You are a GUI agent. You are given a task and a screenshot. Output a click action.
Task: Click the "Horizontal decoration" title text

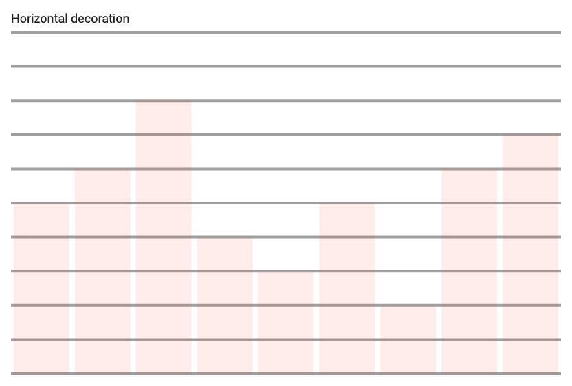click(x=70, y=19)
